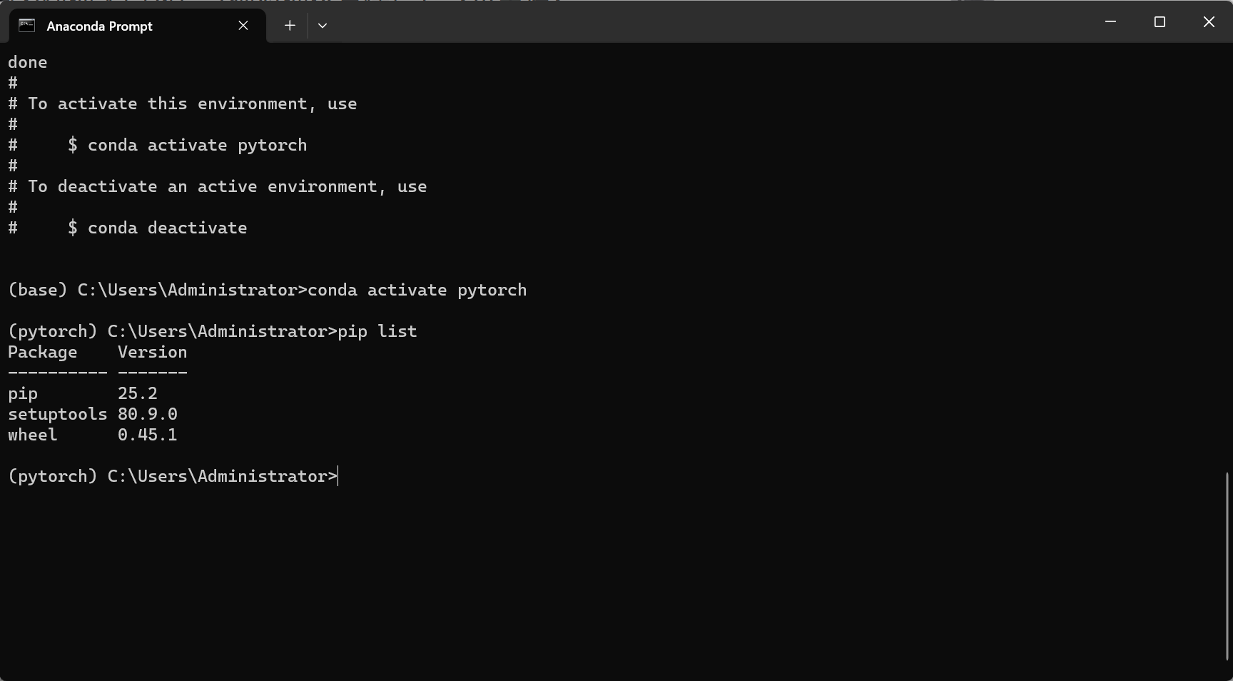The height and width of the screenshot is (681, 1233).
Task: Click the 'Version' column header
Action: (153, 352)
